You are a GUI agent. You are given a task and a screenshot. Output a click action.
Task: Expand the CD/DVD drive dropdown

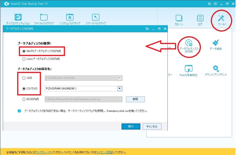pyautogui.click(x=120, y=89)
